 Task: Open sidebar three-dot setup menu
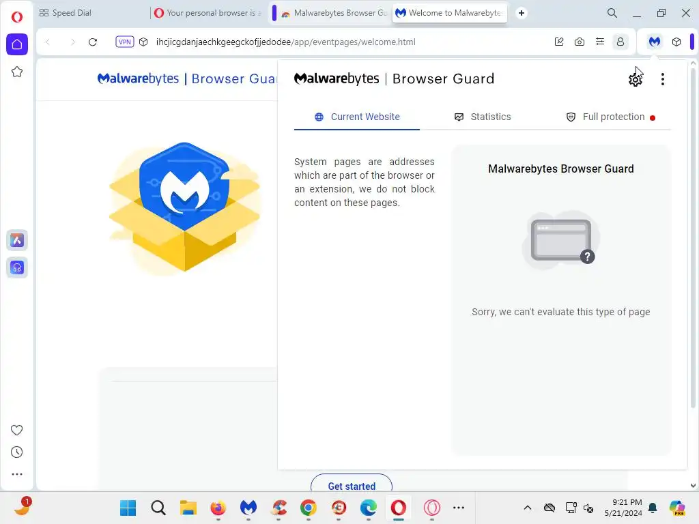pos(17,474)
